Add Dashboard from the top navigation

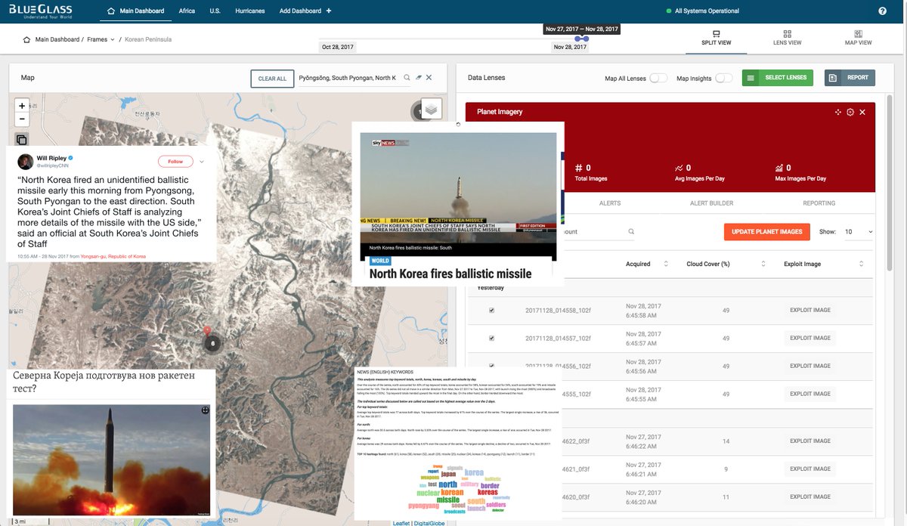[305, 11]
